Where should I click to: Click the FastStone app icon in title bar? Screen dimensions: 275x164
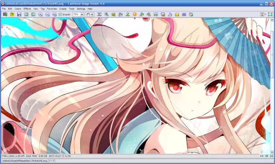tap(3, 3)
